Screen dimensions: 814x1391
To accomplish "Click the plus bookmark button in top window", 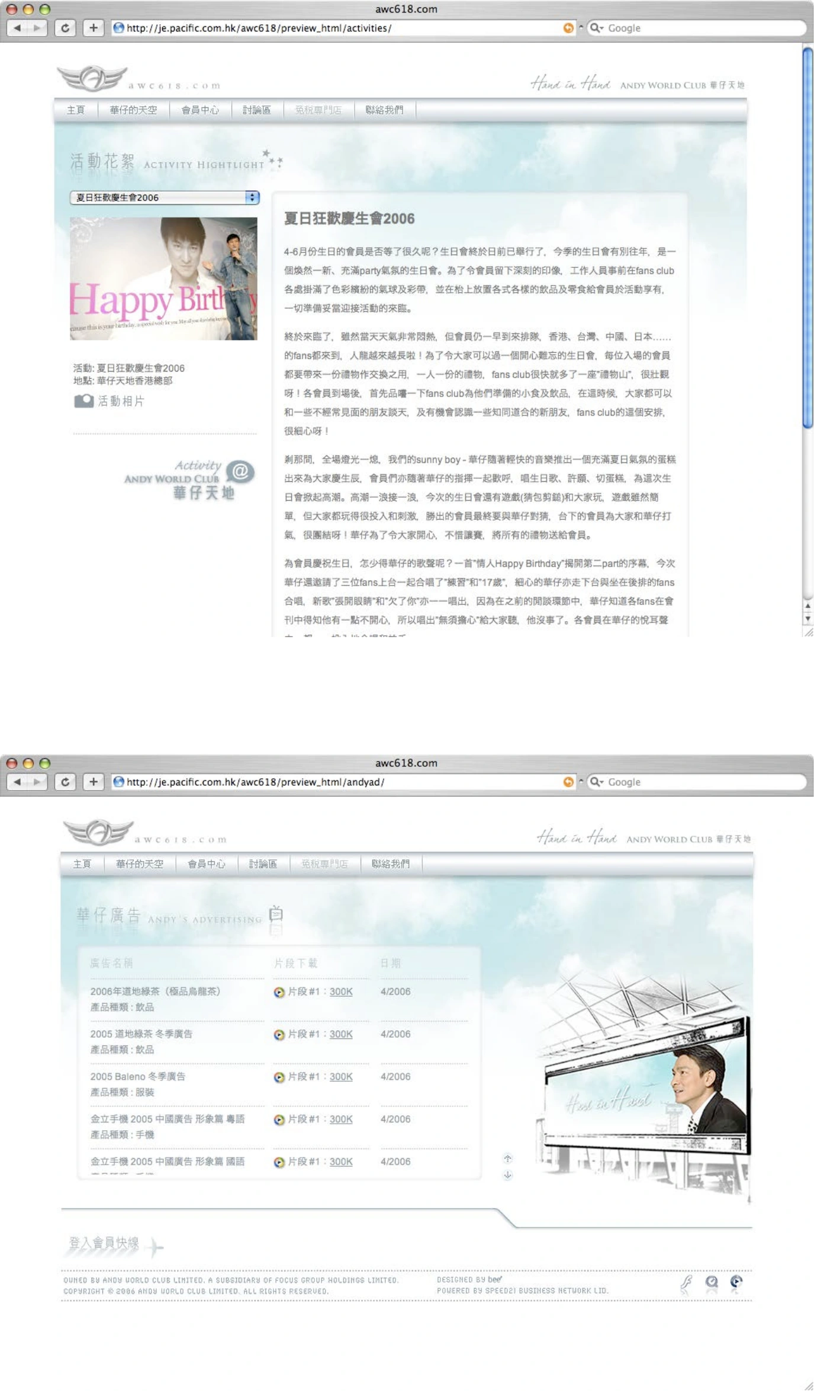I will pos(93,27).
